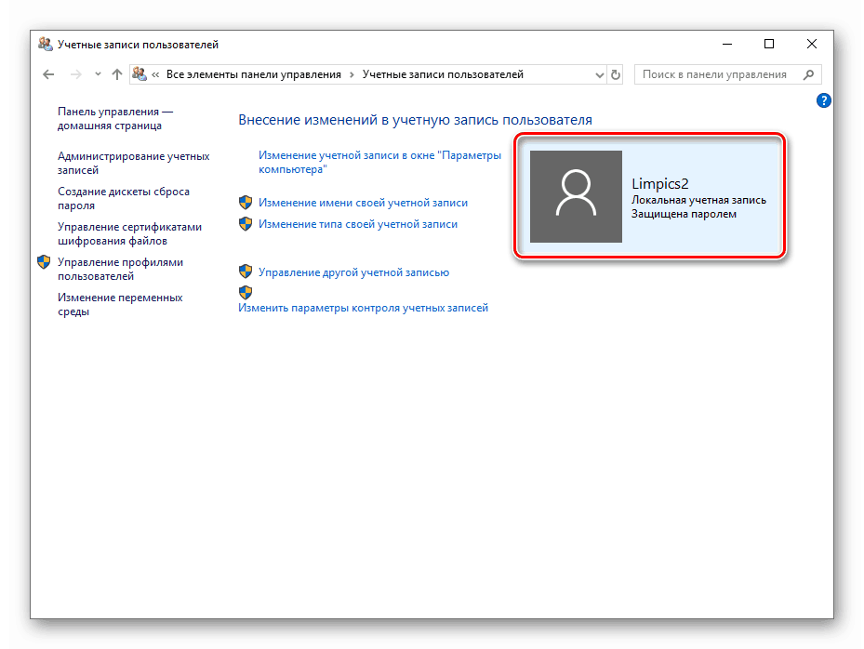Click 'Управление другой учетной записью'
The width and height of the screenshot is (864, 649).
point(353,272)
